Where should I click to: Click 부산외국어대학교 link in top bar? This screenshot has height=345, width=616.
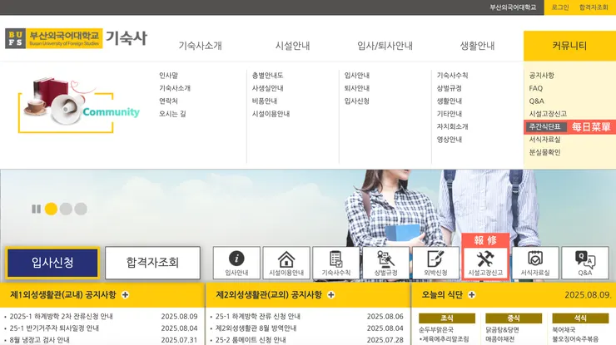513,7
